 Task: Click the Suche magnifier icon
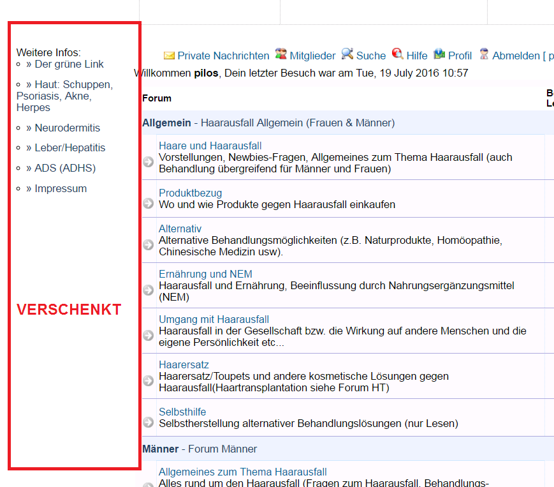coord(347,54)
